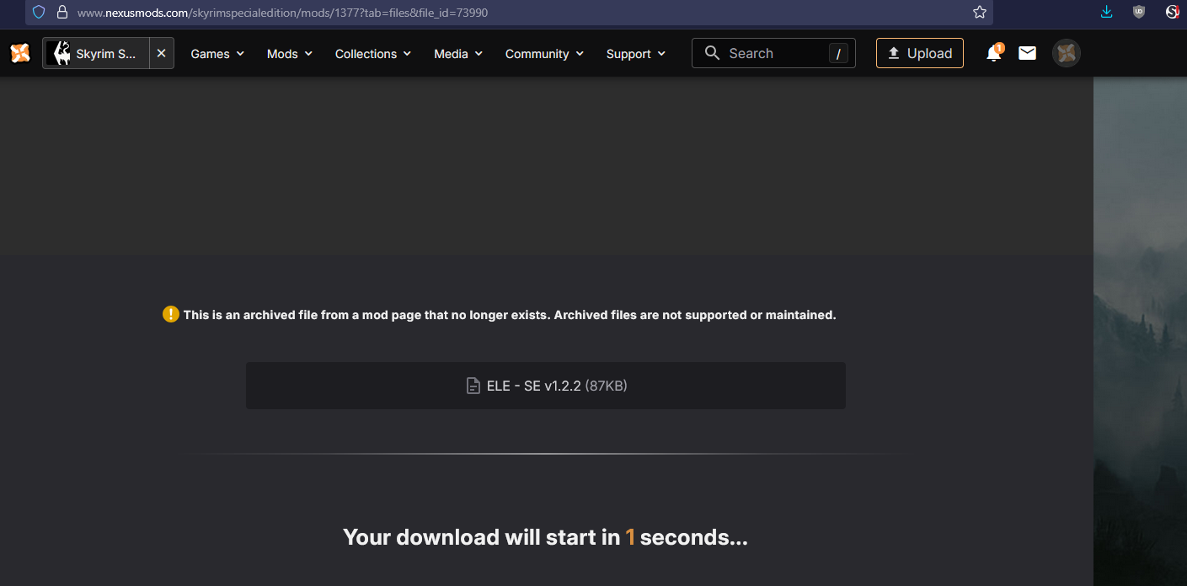Expand the Games menu
The width and height of the screenshot is (1187, 586).
(x=217, y=54)
